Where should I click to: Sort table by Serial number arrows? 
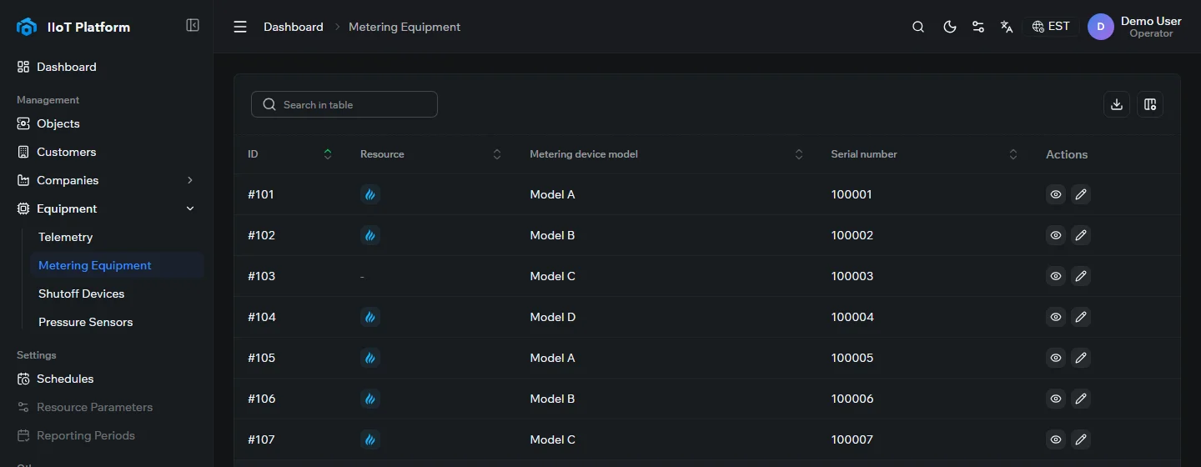1013,154
